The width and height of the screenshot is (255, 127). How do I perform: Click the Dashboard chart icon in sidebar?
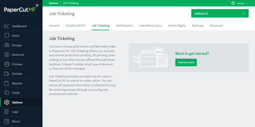click(7, 26)
